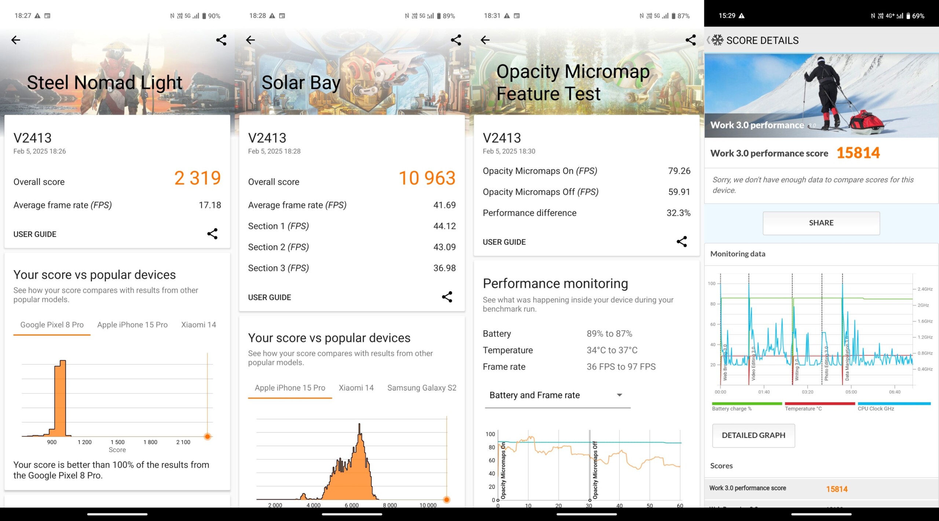Share Steel Nomad Light result from header
This screenshot has width=939, height=521.
(x=221, y=40)
